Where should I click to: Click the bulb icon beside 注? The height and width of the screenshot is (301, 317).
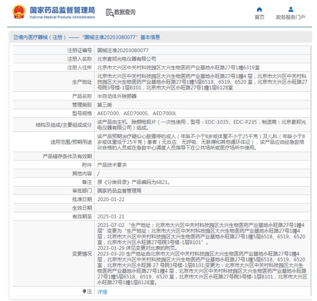84,291
